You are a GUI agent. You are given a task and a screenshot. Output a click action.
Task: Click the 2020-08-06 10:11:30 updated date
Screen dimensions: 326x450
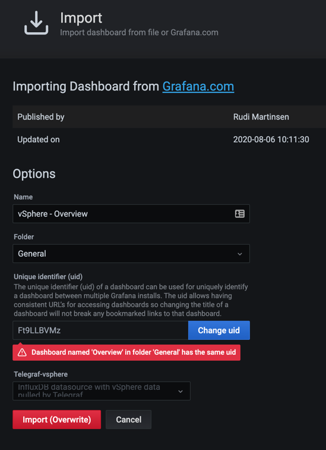[271, 139]
